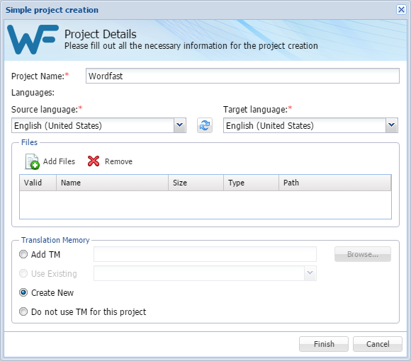Sort files by the Name column header
The width and height of the screenshot is (411, 361).
click(112, 183)
